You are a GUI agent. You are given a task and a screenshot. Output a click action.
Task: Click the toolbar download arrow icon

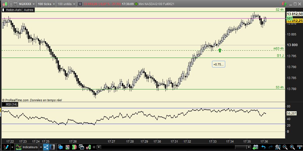pos(299,147)
